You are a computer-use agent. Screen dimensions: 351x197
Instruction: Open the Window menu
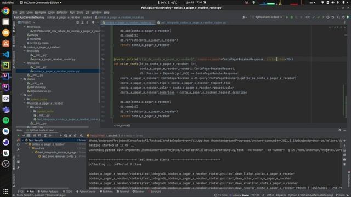tap(97, 13)
